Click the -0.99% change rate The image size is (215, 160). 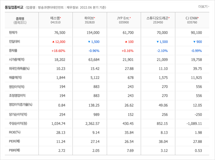[196, 51]
